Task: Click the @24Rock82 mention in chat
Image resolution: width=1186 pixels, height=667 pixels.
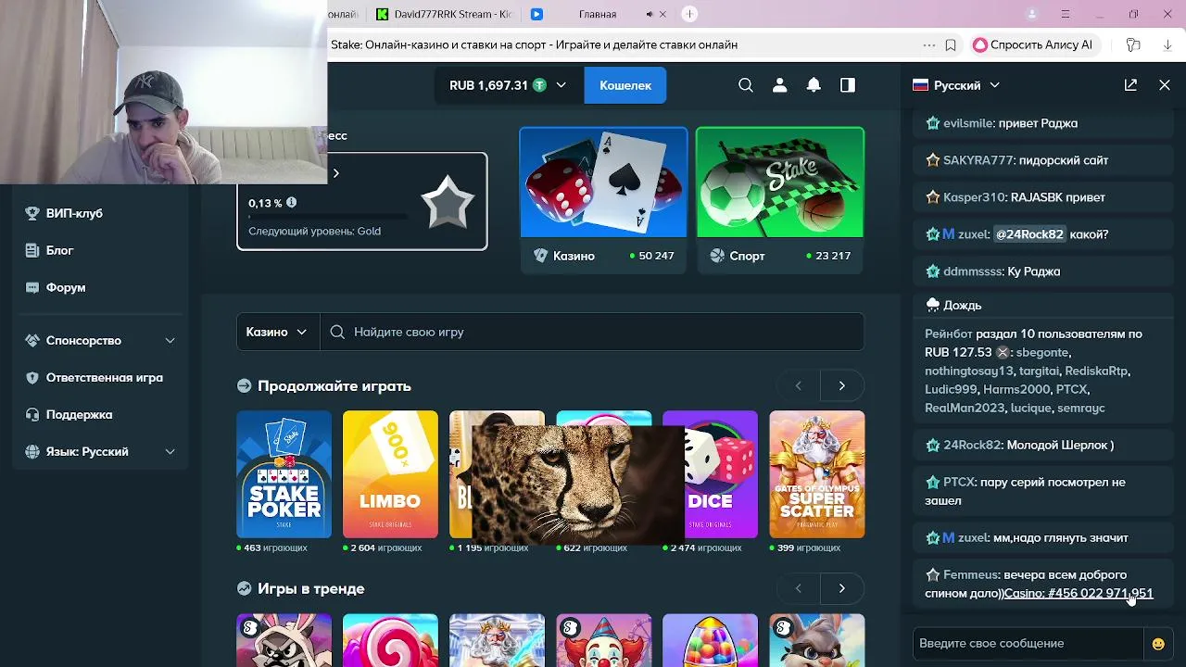Action: click(1029, 234)
